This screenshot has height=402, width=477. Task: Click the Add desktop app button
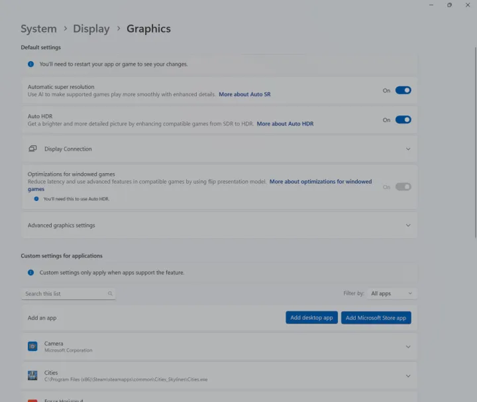click(x=311, y=318)
